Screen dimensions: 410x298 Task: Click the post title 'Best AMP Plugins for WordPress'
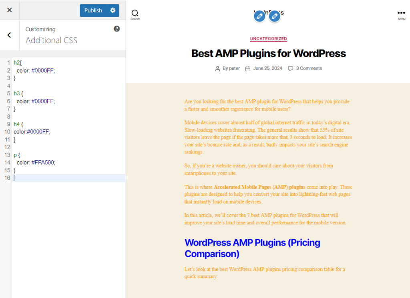pos(269,53)
